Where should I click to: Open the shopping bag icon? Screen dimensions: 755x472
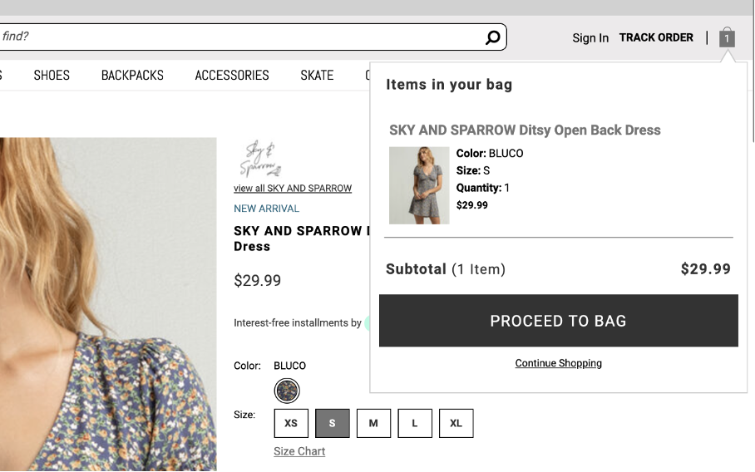click(727, 37)
